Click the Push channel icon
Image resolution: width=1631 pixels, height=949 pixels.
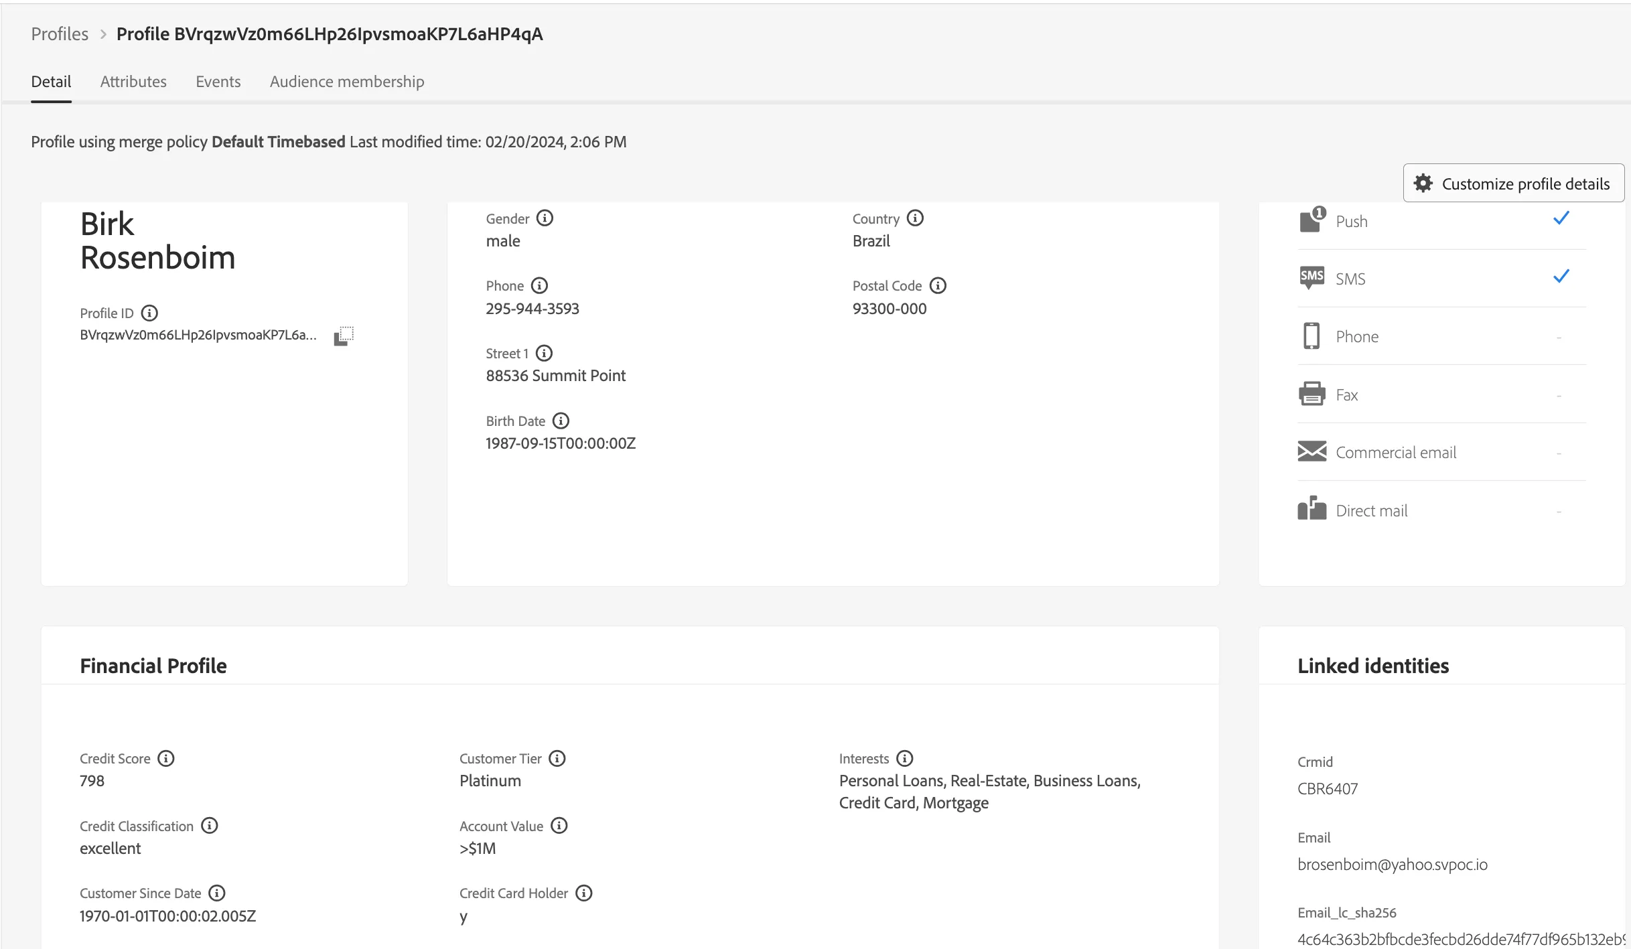(1312, 220)
